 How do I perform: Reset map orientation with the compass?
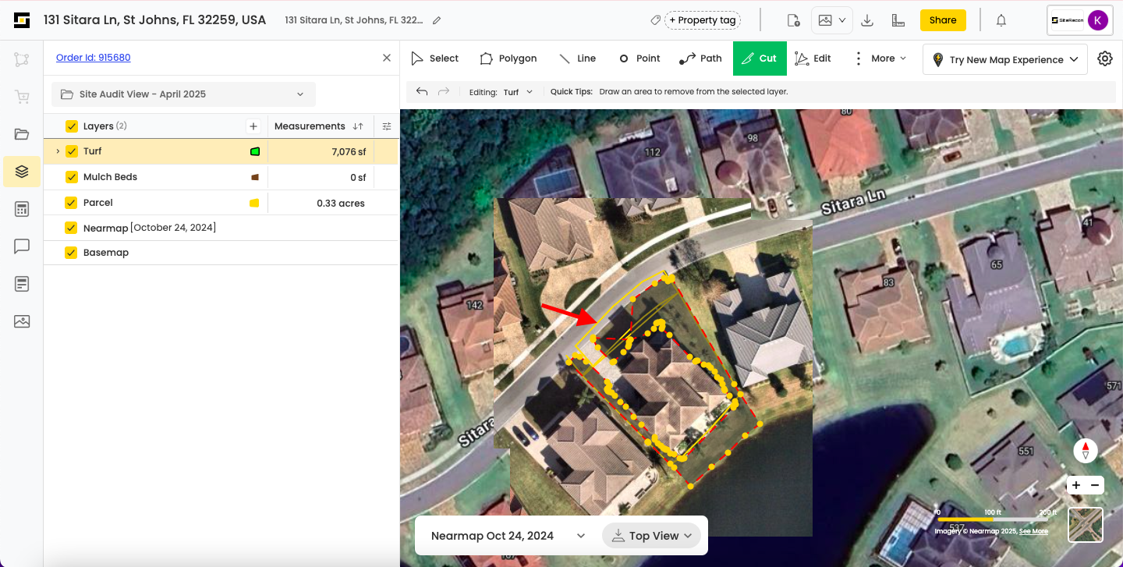[x=1086, y=451]
